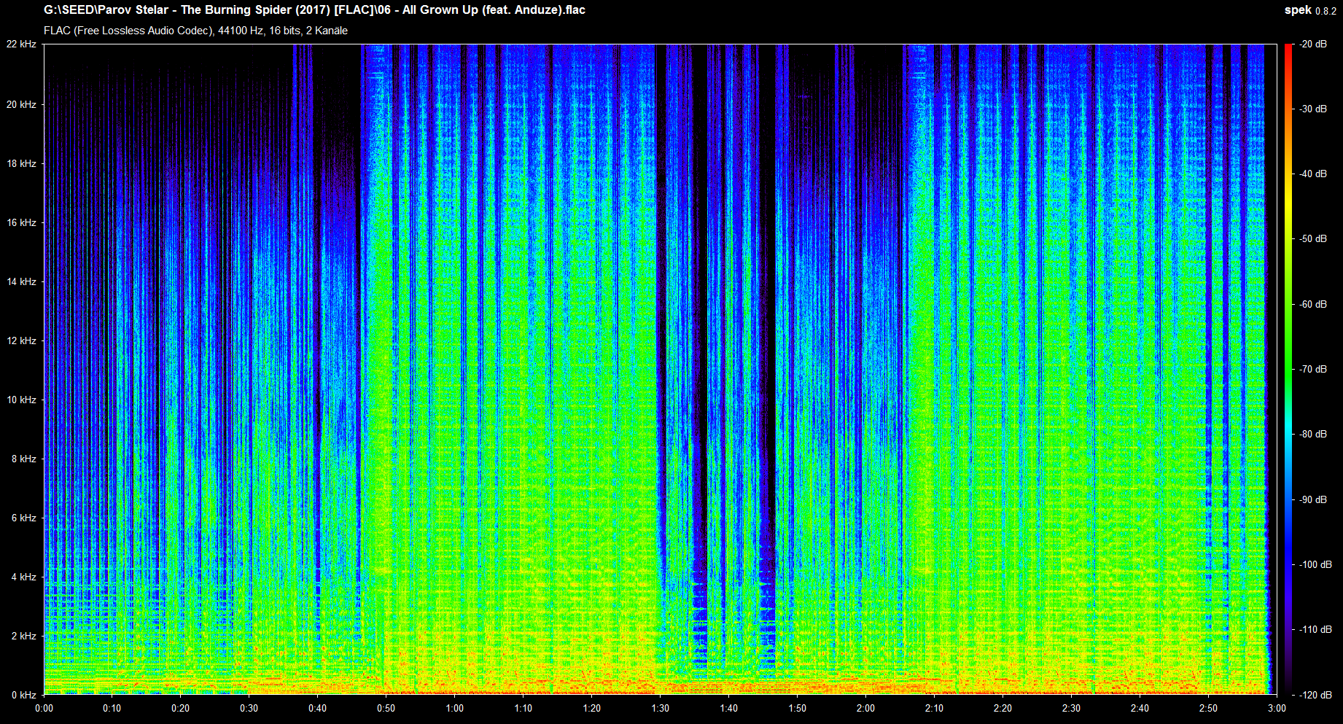Click the file path title text

coord(314,10)
